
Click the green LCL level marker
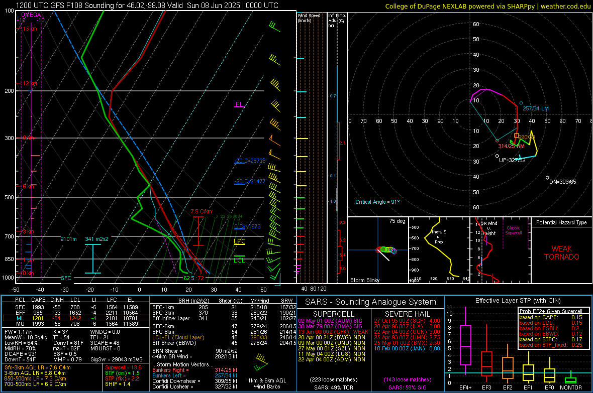tap(239, 260)
